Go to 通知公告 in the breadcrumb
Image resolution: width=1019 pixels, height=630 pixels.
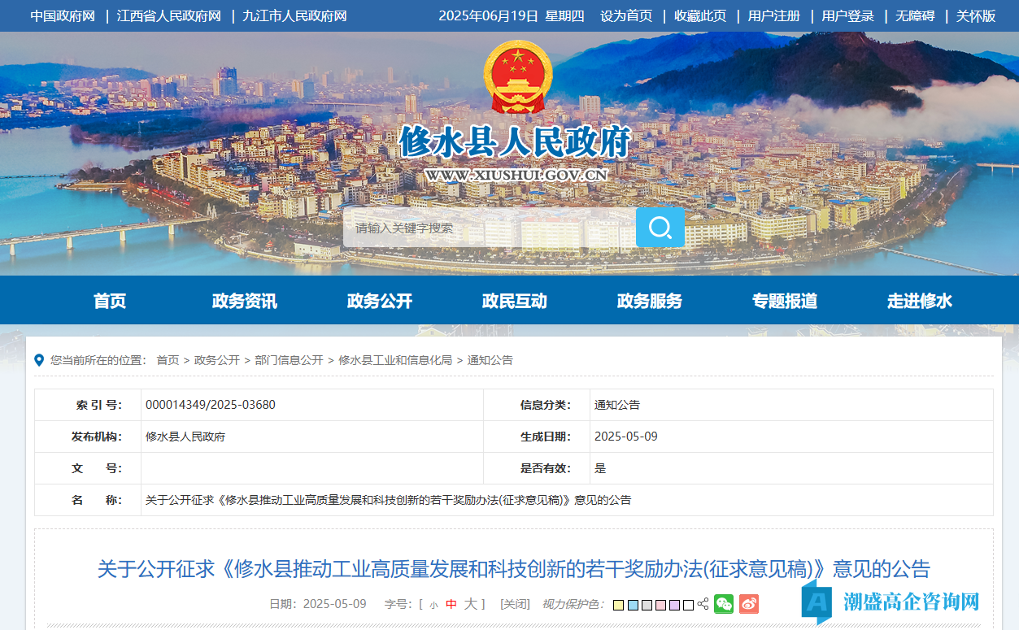(490, 360)
